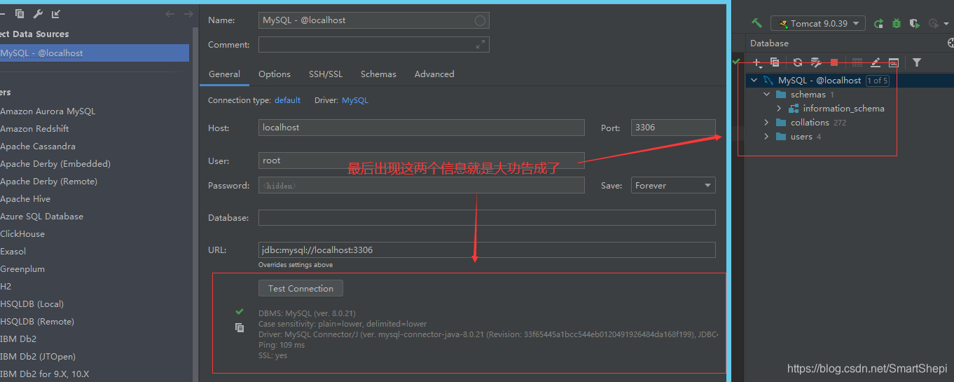Run with Coverage shield icon
954x382 pixels.
click(x=914, y=24)
